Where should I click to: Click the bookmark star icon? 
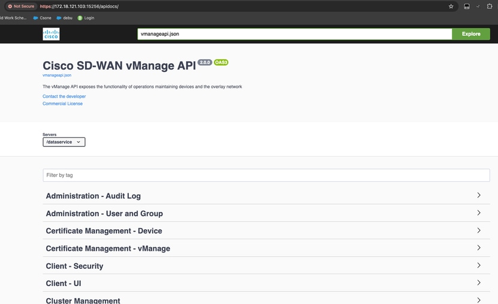(451, 7)
